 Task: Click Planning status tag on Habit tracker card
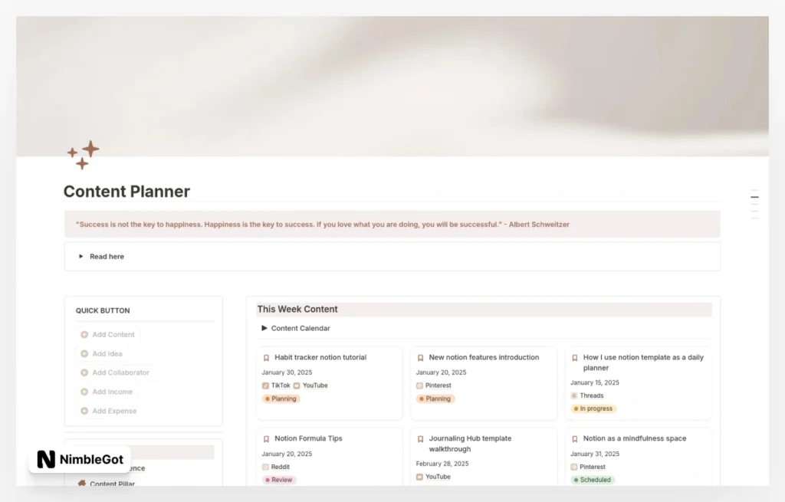click(281, 399)
